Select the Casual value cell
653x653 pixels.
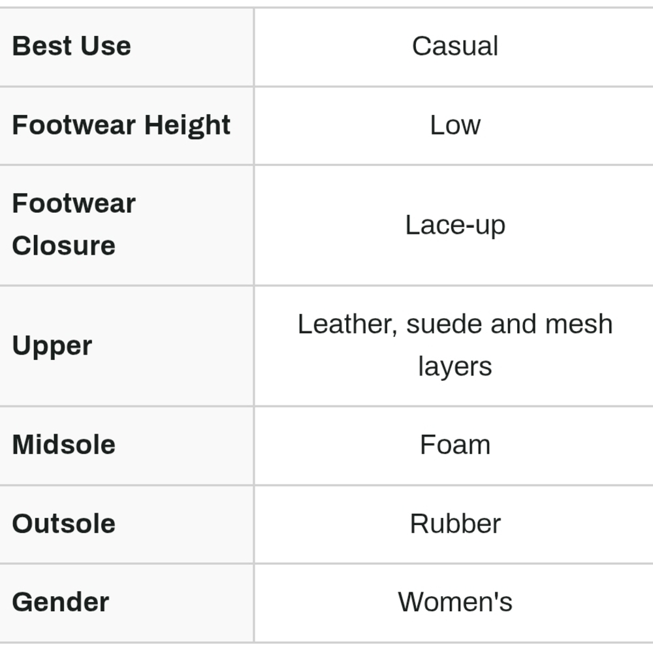[x=454, y=46]
